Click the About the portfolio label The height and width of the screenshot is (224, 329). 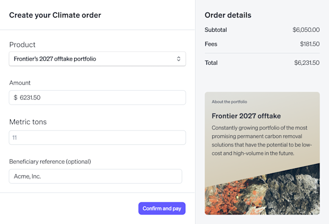tap(229, 102)
